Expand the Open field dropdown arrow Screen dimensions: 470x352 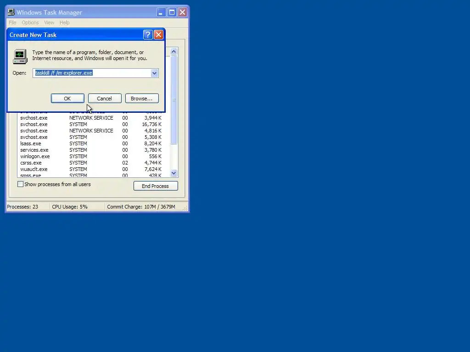[x=154, y=73]
